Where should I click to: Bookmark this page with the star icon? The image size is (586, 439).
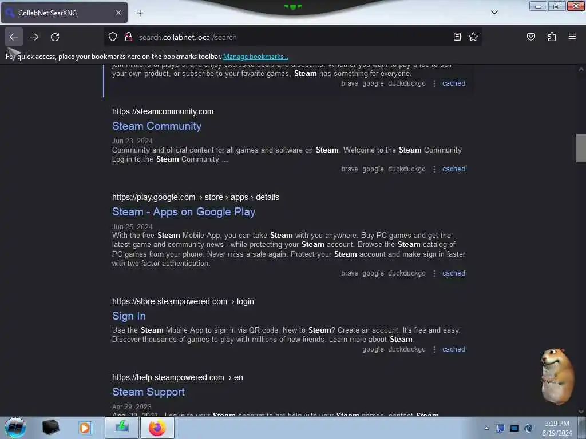tap(473, 37)
